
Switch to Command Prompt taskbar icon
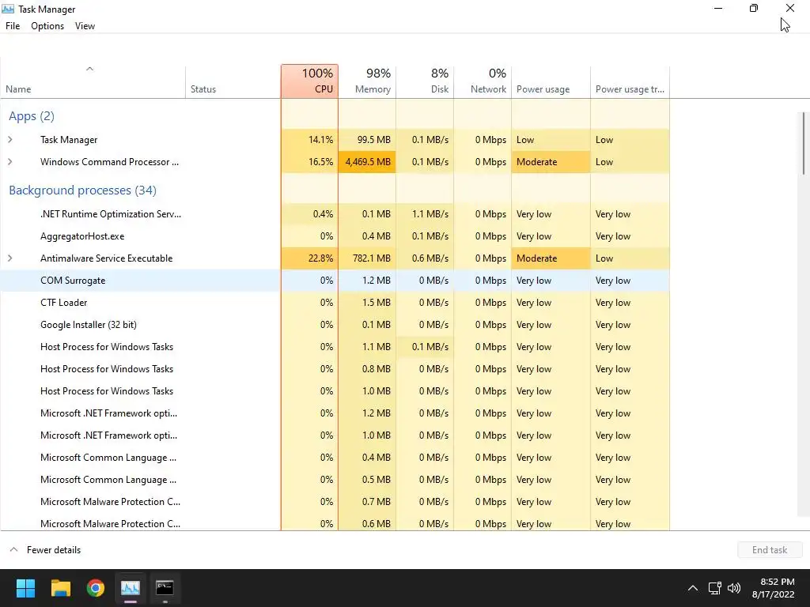(x=165, y=587)
